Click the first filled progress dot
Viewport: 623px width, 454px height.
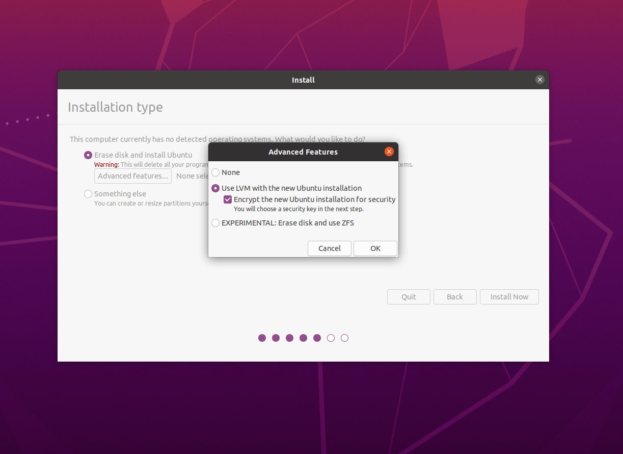pos(262,338)
